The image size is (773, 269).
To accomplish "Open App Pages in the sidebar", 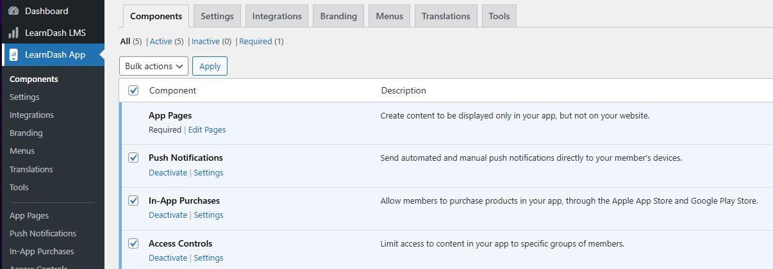I will coord(29,216).
